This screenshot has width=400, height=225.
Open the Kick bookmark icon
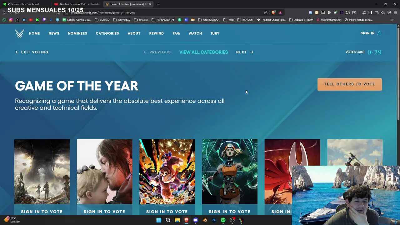[37, 20]
